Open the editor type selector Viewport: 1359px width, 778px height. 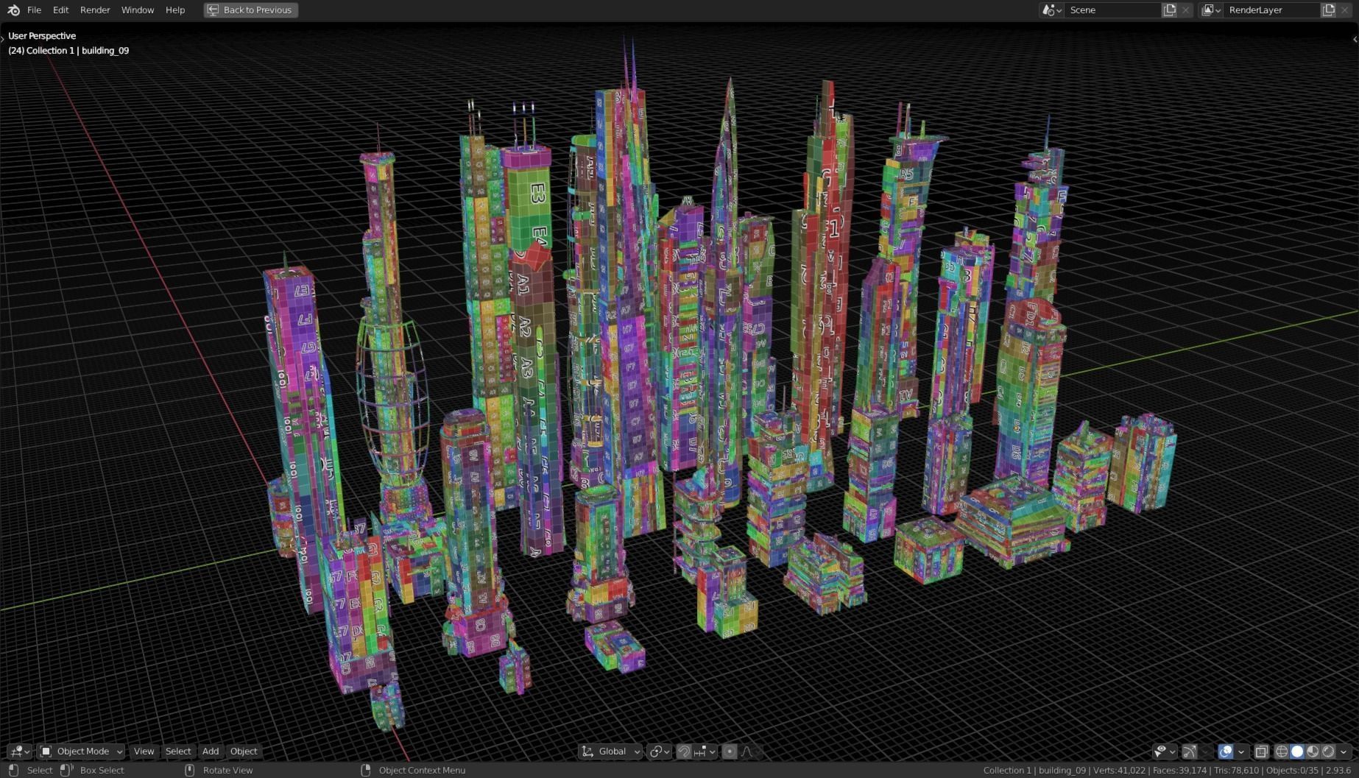[x=20, y=752]
